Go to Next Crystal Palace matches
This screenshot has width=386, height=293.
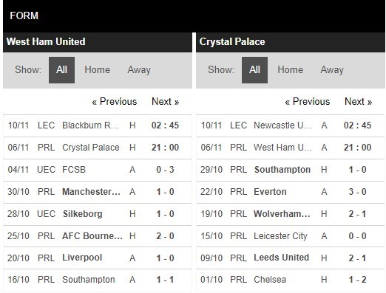[x=358, y=101]
